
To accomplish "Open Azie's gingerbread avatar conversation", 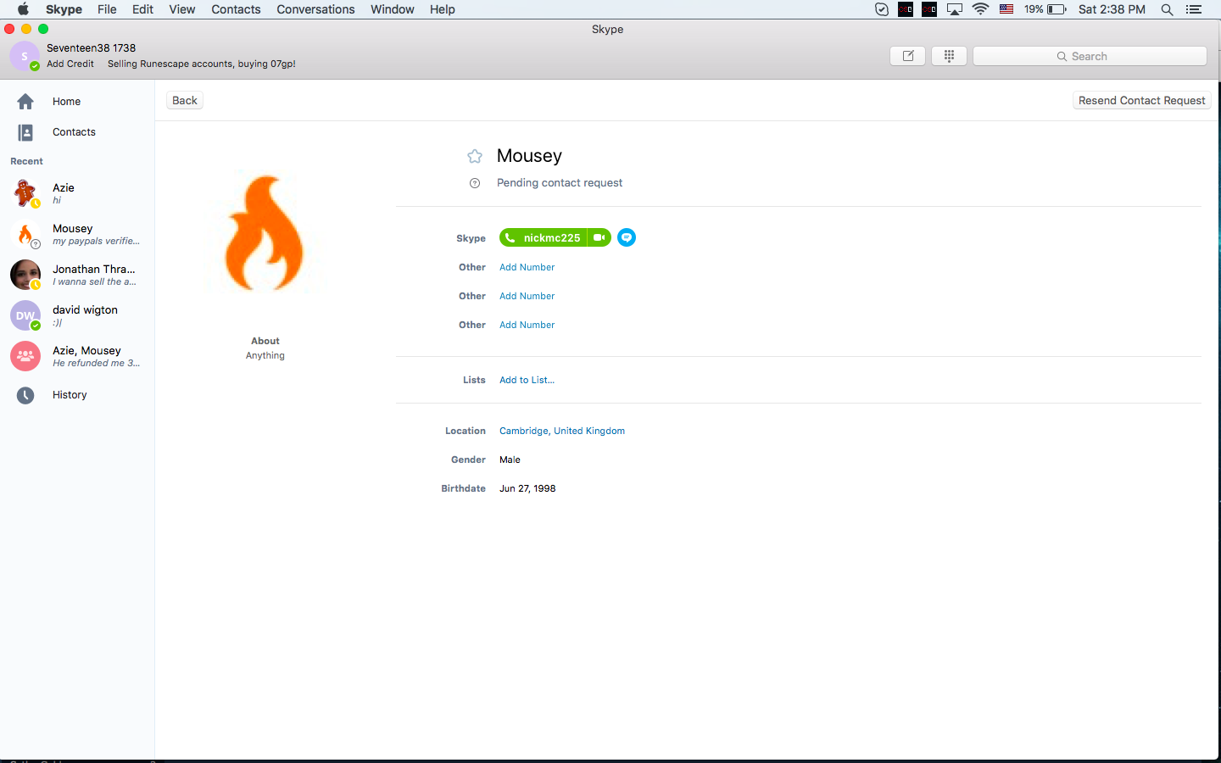I will pos(25,193).
